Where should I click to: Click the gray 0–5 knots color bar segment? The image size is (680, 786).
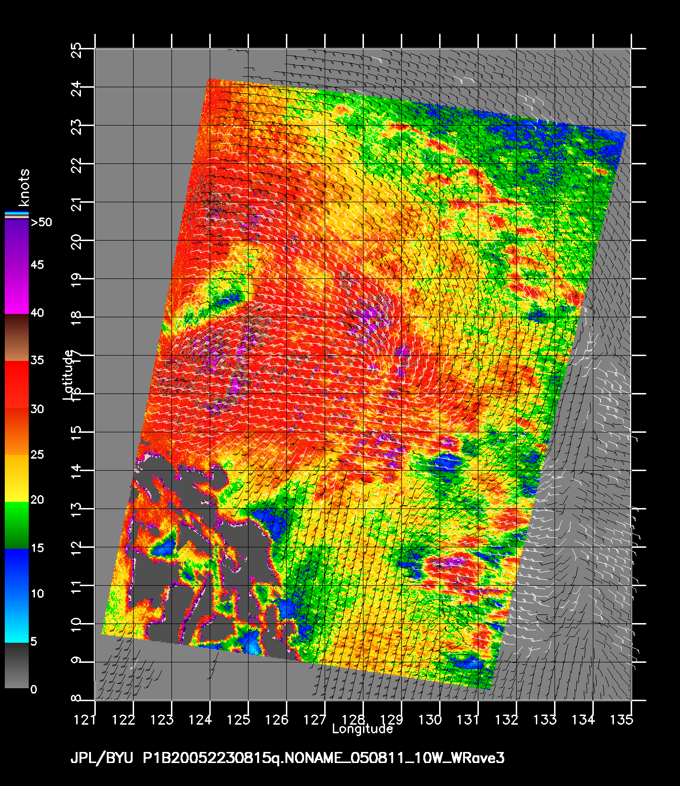click(16, 666)
